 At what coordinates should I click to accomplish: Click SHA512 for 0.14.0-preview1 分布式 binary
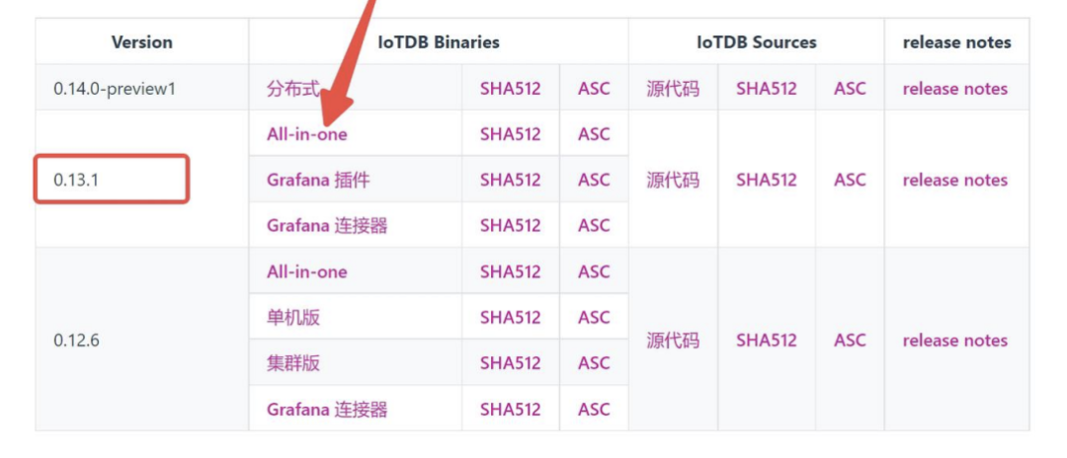point(510,89)
